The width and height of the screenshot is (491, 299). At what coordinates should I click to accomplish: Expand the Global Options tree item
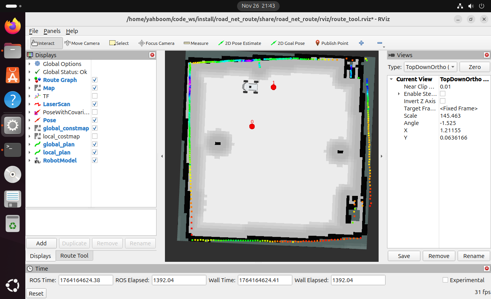pos(30,64)
